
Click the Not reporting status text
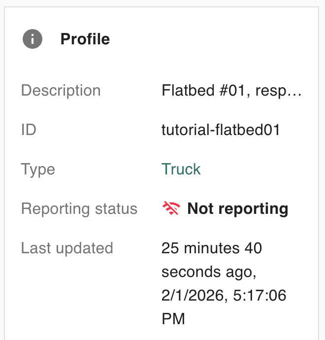click(x=237, y=208)
